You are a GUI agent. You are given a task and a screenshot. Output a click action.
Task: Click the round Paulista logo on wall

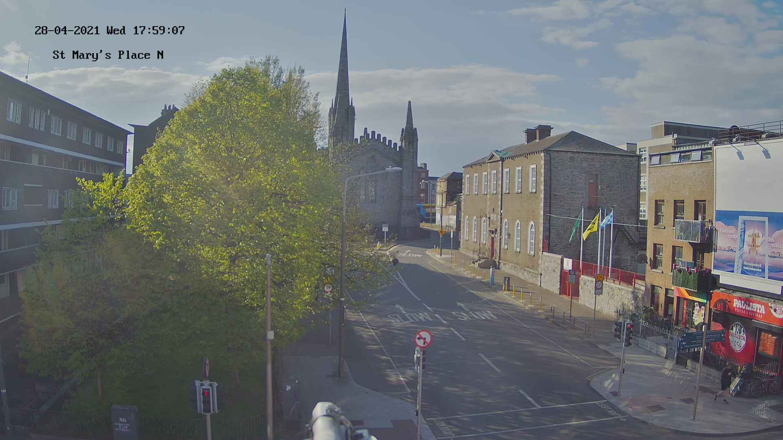737,337
